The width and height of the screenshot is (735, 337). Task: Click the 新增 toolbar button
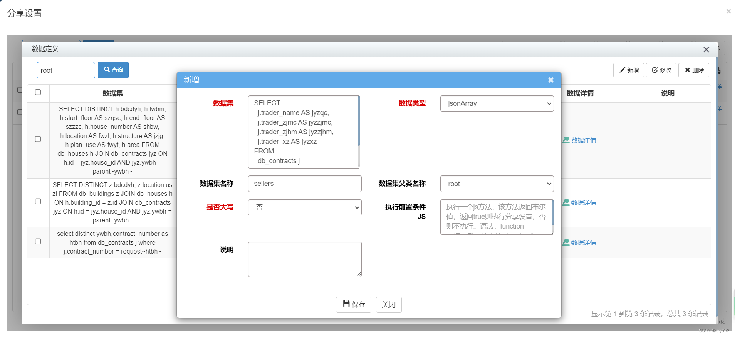click(x=628, y=70)
